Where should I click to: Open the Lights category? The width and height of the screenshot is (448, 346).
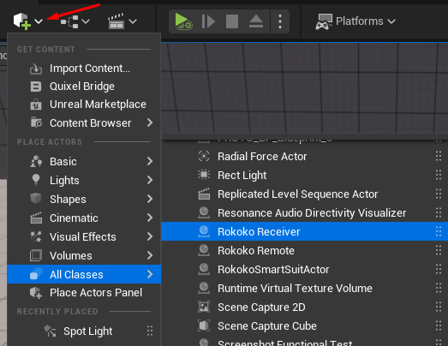pyautogui.click(x=84, y=181)
